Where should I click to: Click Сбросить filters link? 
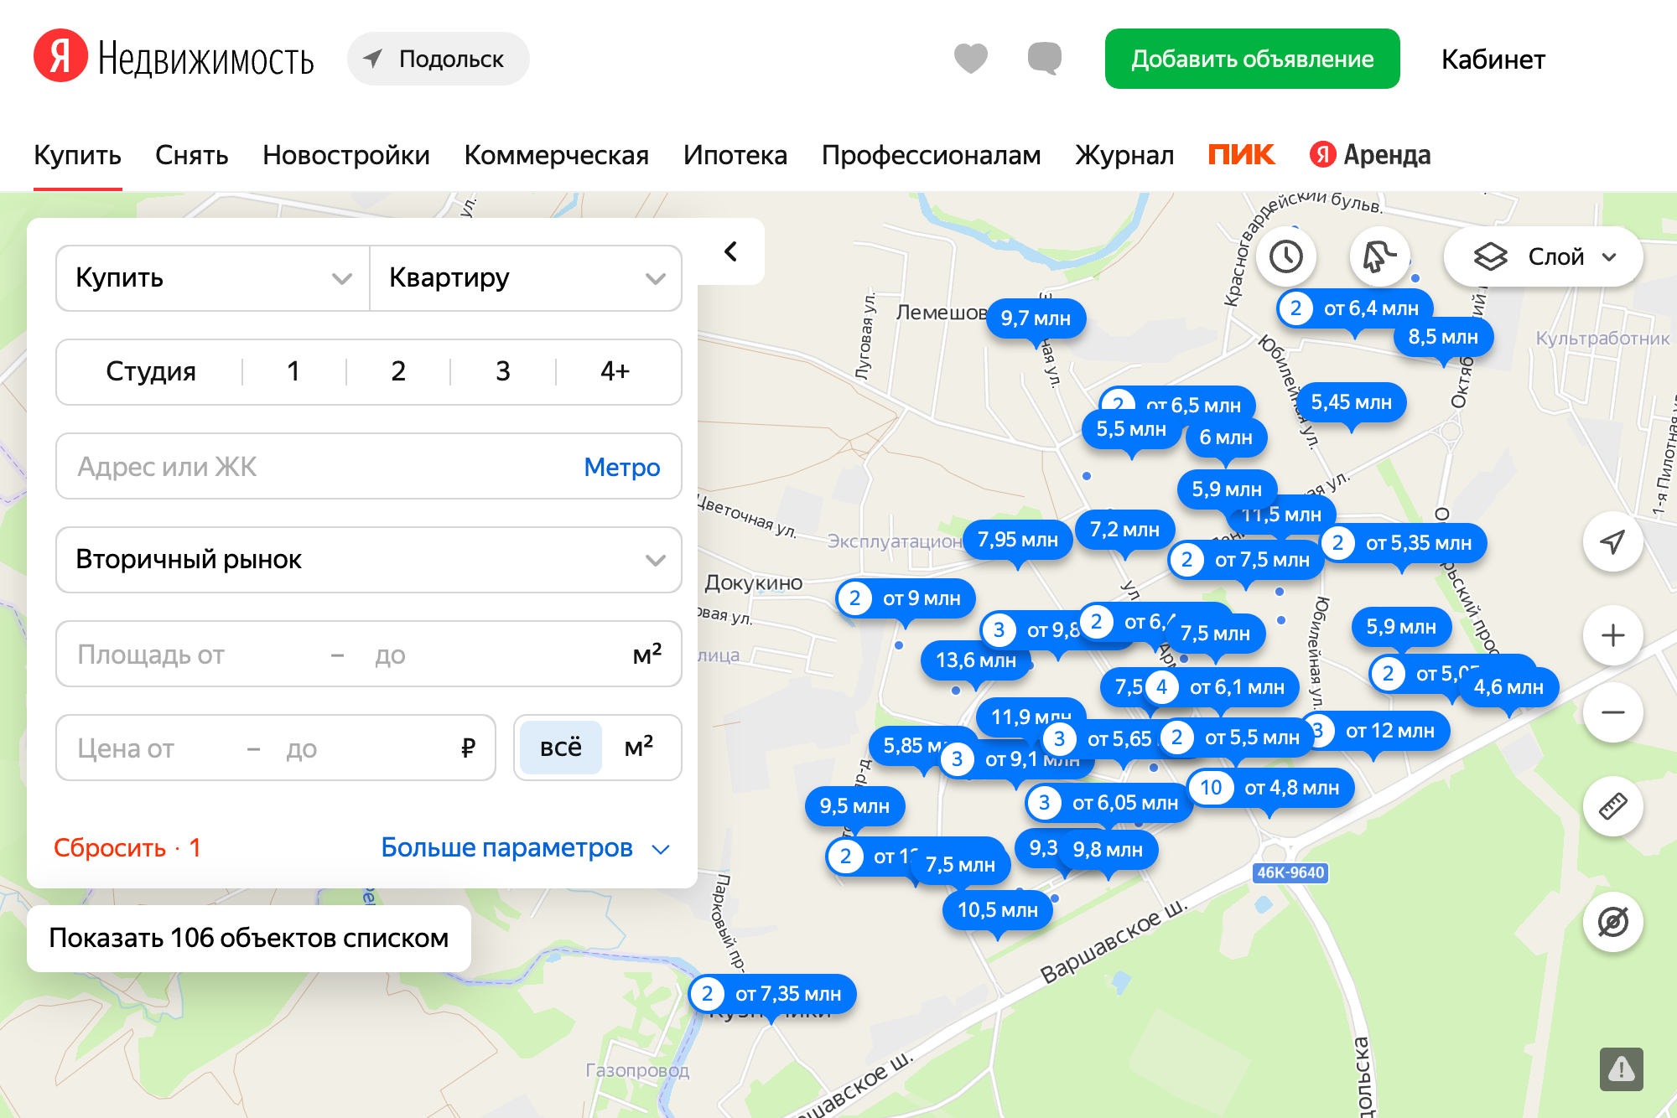click(127, 848)
